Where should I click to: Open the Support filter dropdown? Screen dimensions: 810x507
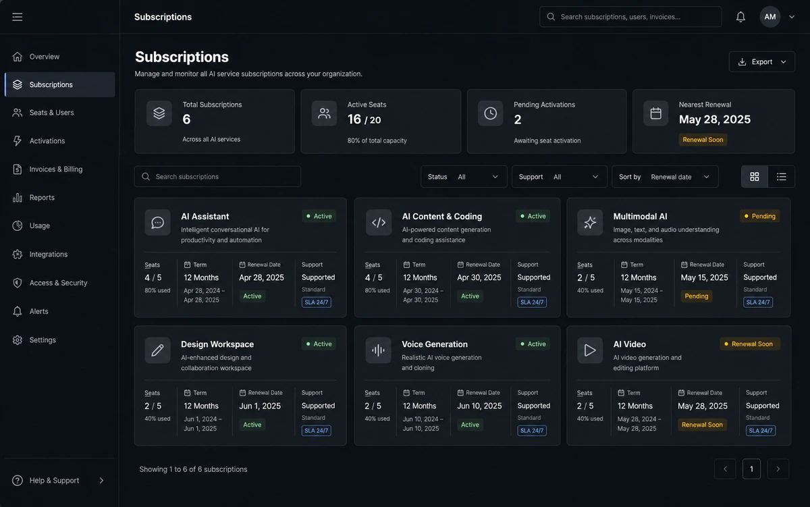[560, 177]
